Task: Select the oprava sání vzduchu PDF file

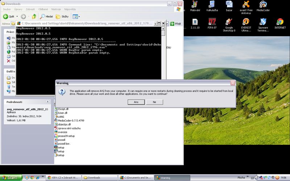Action: pyautogui.click(x=67, y=128)
